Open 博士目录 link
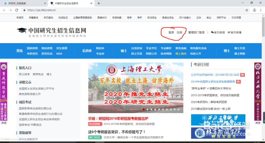Viewport: 265px width, 143px height. [x=240, y=48]
